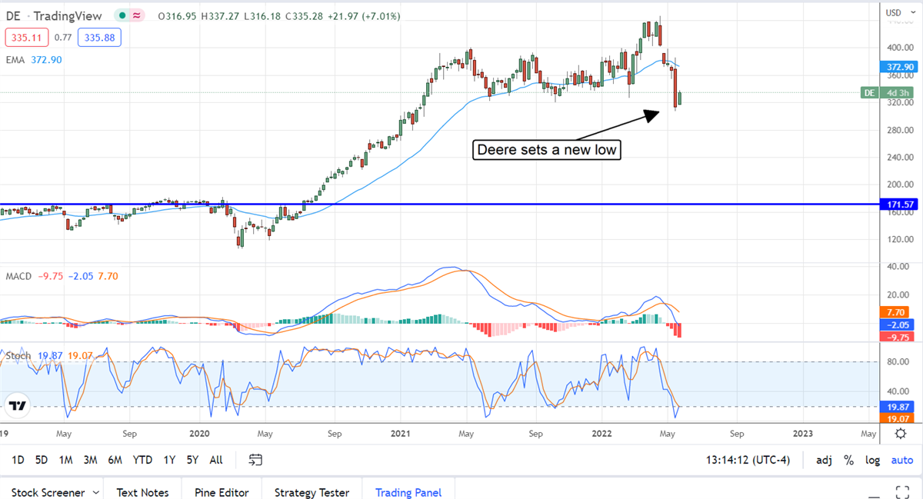Select the blue horizontal line at 171.57
Viewport: 923px width, 499px height.
(438, 205)
